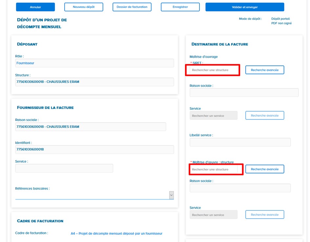Click the Service field under Fournisseur de la facture
This screenshot has height=242, width=310.
pyautogui.click(x=64, y=168)
